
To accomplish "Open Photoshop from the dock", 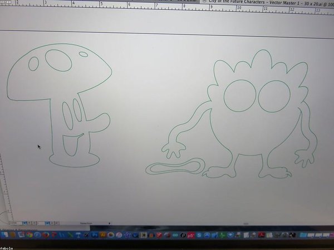I will tap(95, 234).
